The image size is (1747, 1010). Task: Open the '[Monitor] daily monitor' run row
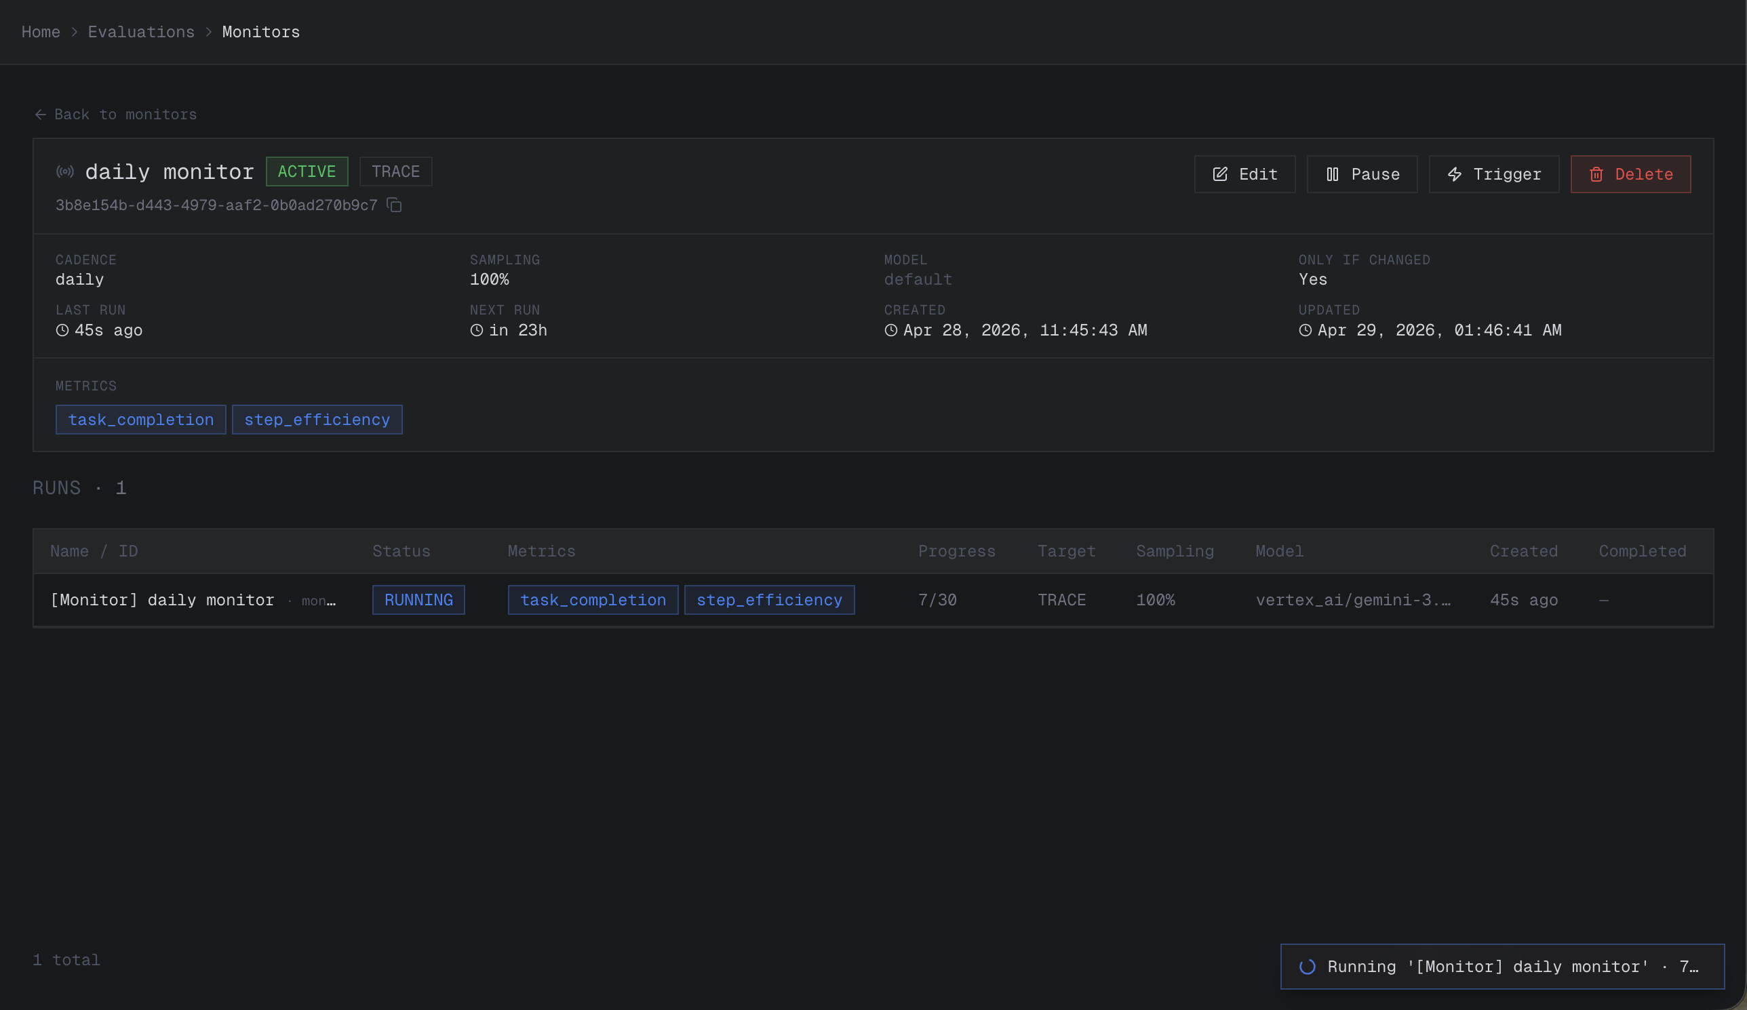tap(873, 600)
